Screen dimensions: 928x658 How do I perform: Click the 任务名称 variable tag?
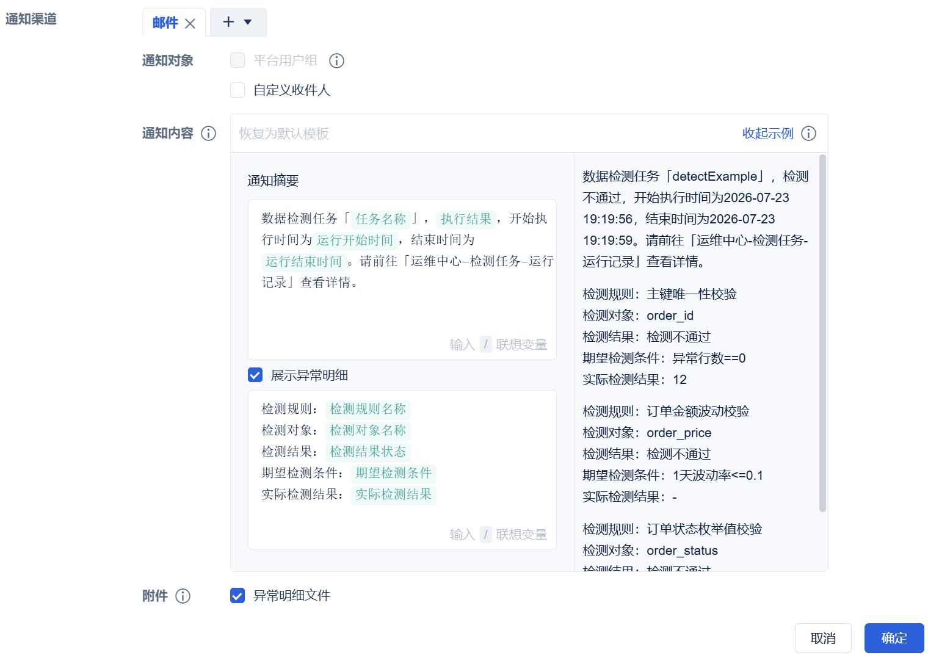(380, 219)
